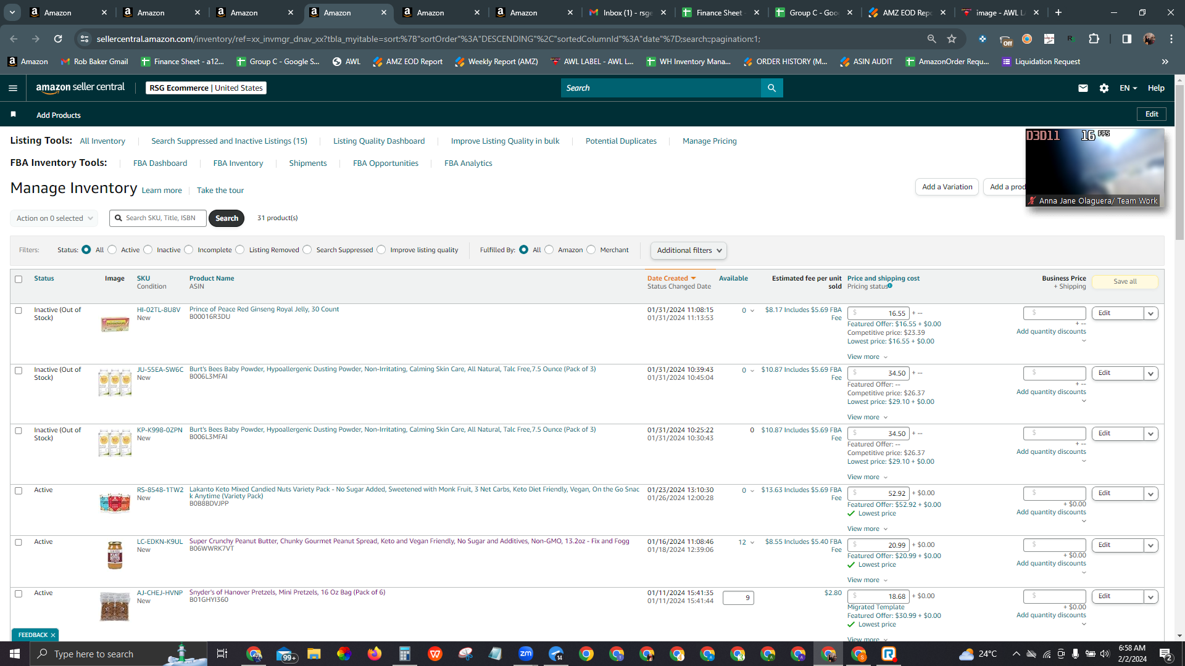Click the available quantity box showing 9
Viewport: 1185px width, 666px height.
738,598
